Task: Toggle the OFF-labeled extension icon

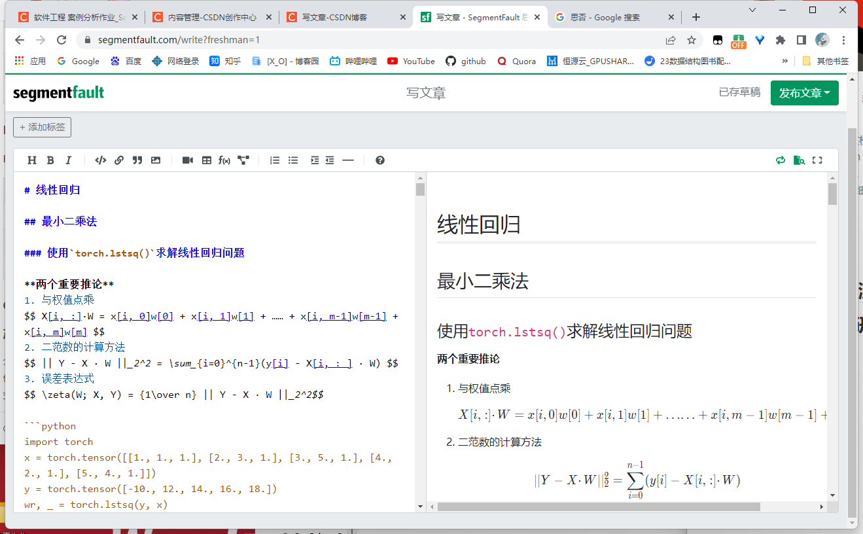Action: pyautogui.click(x=739, y=41)
